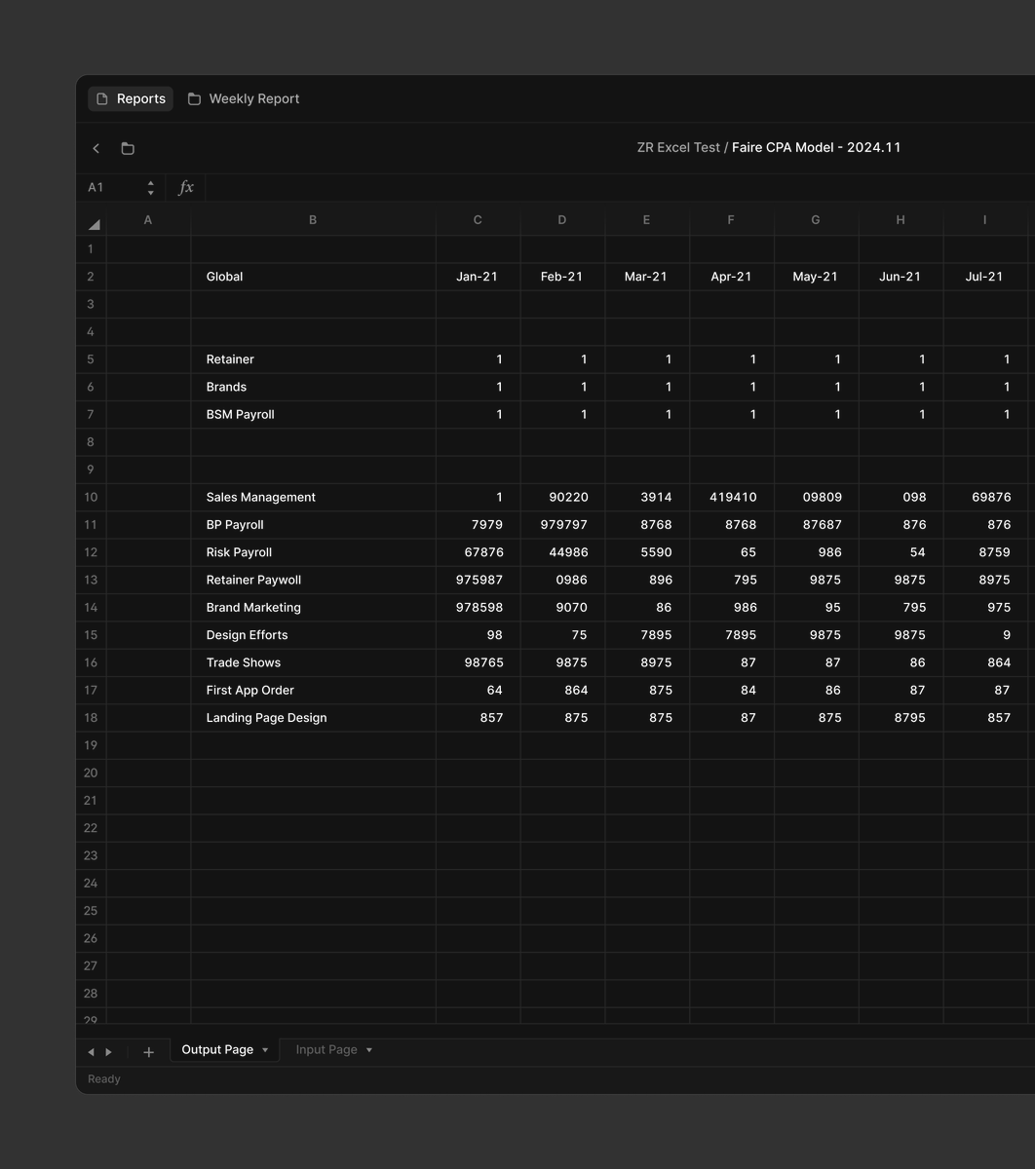Click into the formula bar field
The width and height of the screenshot is (1035, 1169).
pyautogui.click(x=620, y=187)
